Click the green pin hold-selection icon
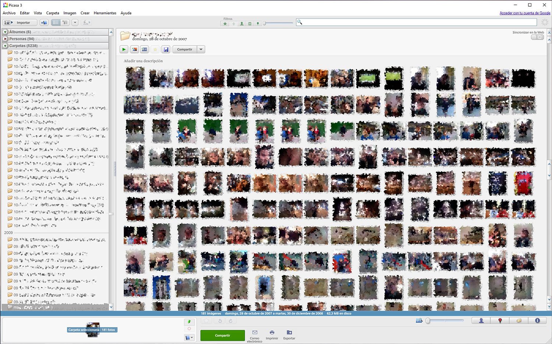 pyautogui.click(x=189, y=322)
